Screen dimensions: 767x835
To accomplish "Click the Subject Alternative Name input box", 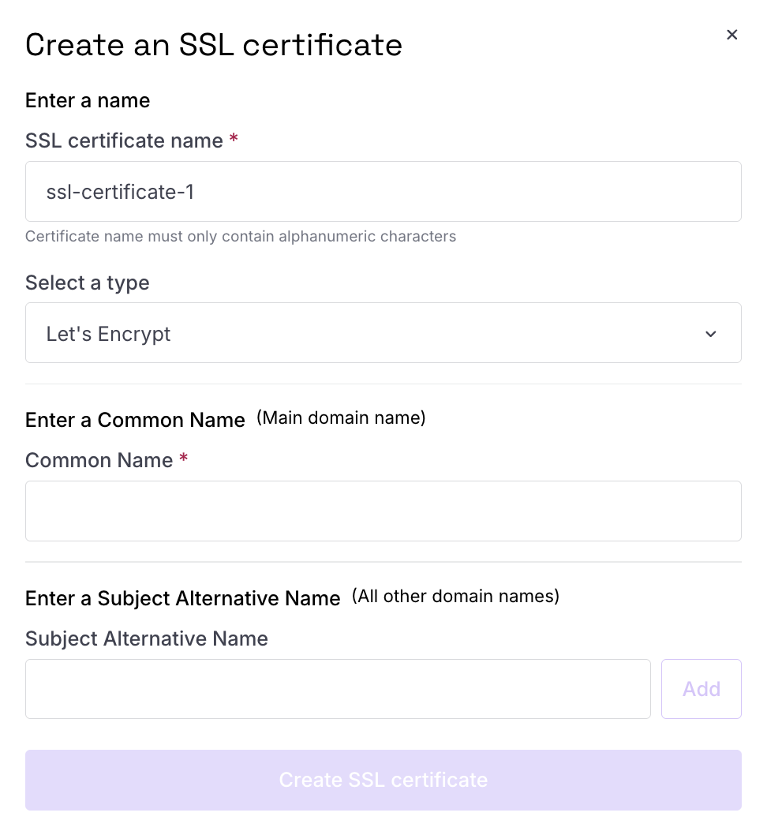I will tap(338, 689).
